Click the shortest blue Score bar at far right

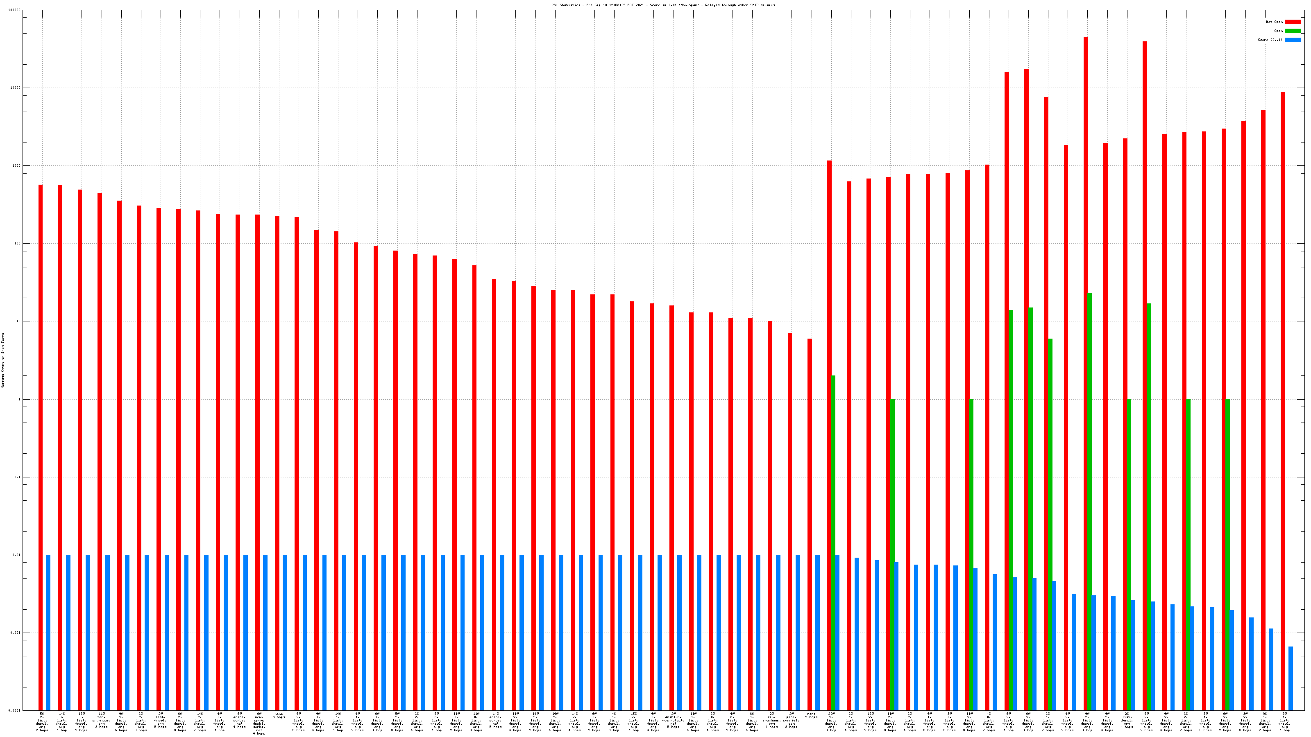pyautogui.click(x=1291, y=679)
